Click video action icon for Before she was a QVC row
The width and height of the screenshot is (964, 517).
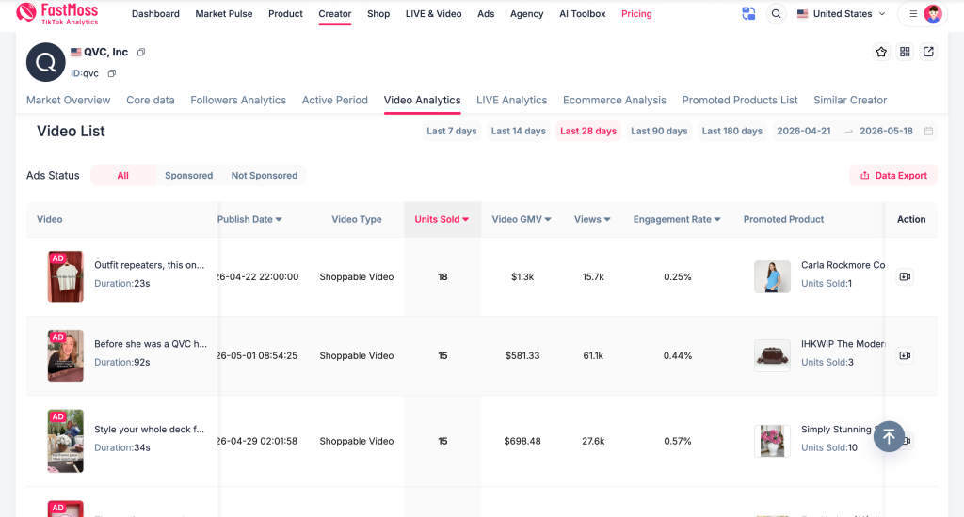[x=905, y=355]
